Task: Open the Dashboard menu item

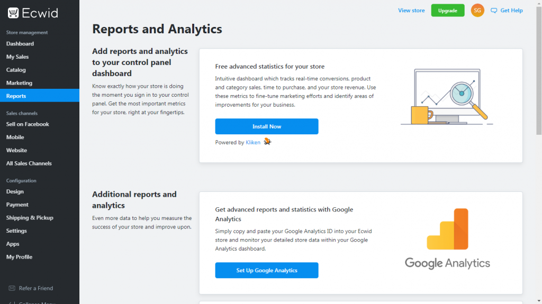Action: (x=20, y=44)
